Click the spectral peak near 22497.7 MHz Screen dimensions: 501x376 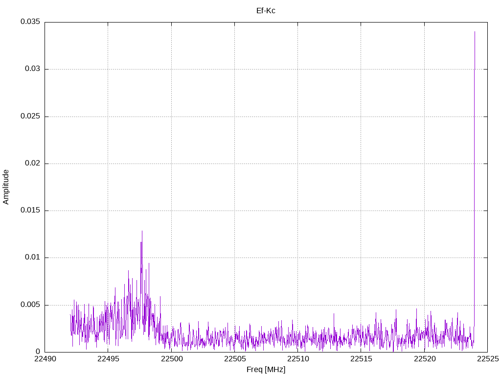[142, 231]
